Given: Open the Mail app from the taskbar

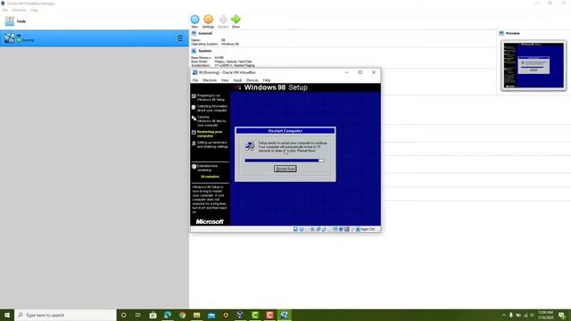Looking at the screenshot, I should point(211,315).
